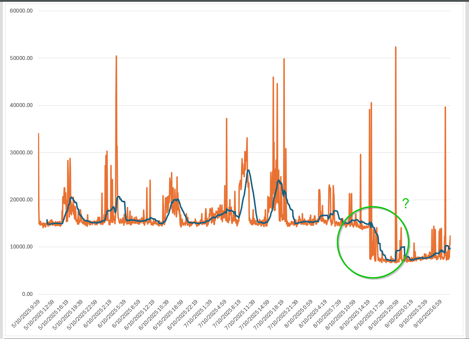Click the 50000.00 y-axis label
Image resolution: width=469 pixels, height=339 pixels.
tap(21, 58)
